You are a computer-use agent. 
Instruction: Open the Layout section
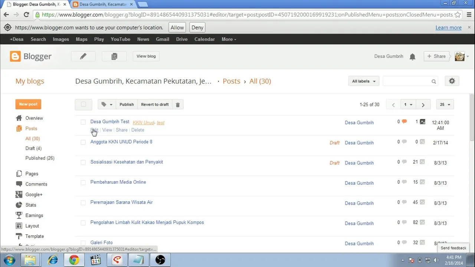click(32, 226)
